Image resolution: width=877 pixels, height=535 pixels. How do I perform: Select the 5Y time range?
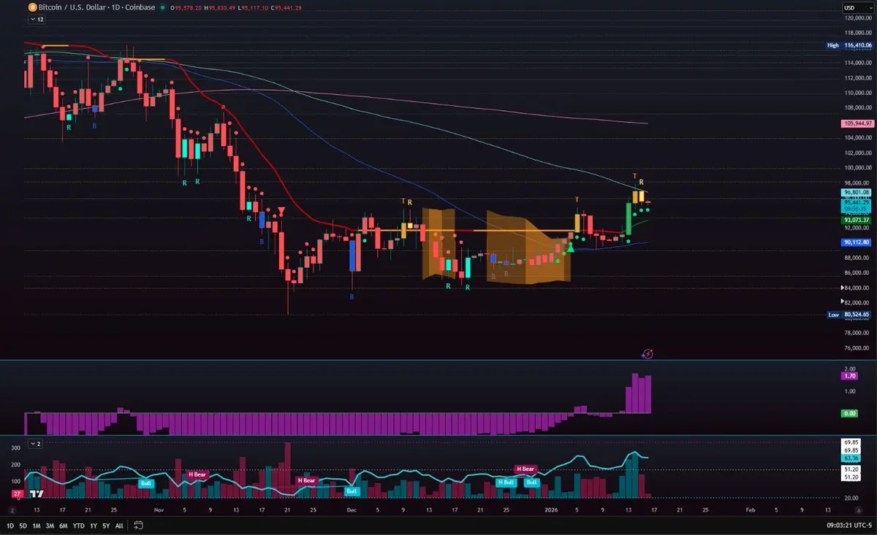click(106, 525)
